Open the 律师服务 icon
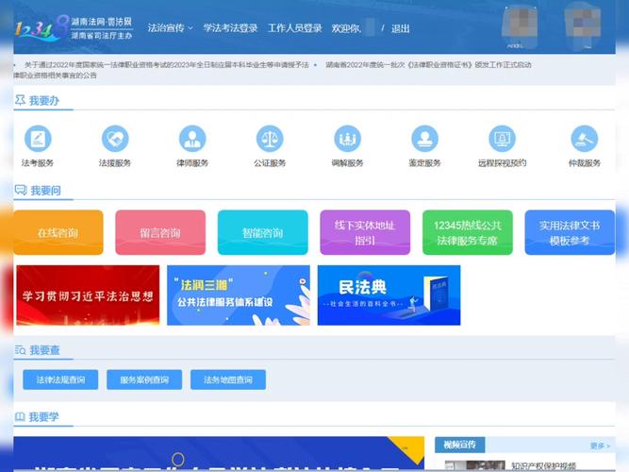629x472 pixels. [192, 140]
